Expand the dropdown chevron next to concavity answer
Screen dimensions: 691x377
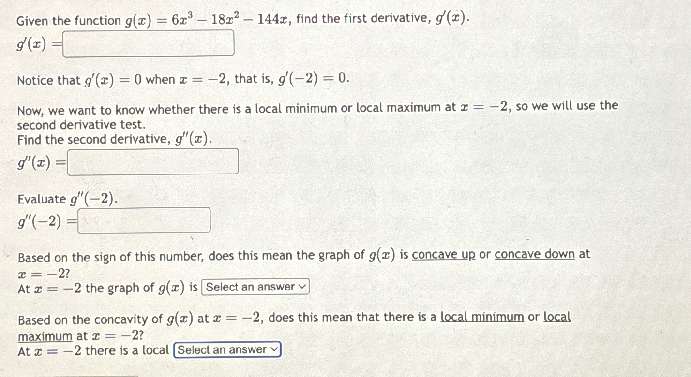tap(303, 287)
